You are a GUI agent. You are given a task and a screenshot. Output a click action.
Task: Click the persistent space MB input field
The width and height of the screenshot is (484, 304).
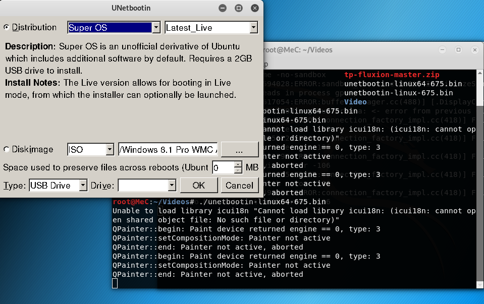(x=224, y=167)
